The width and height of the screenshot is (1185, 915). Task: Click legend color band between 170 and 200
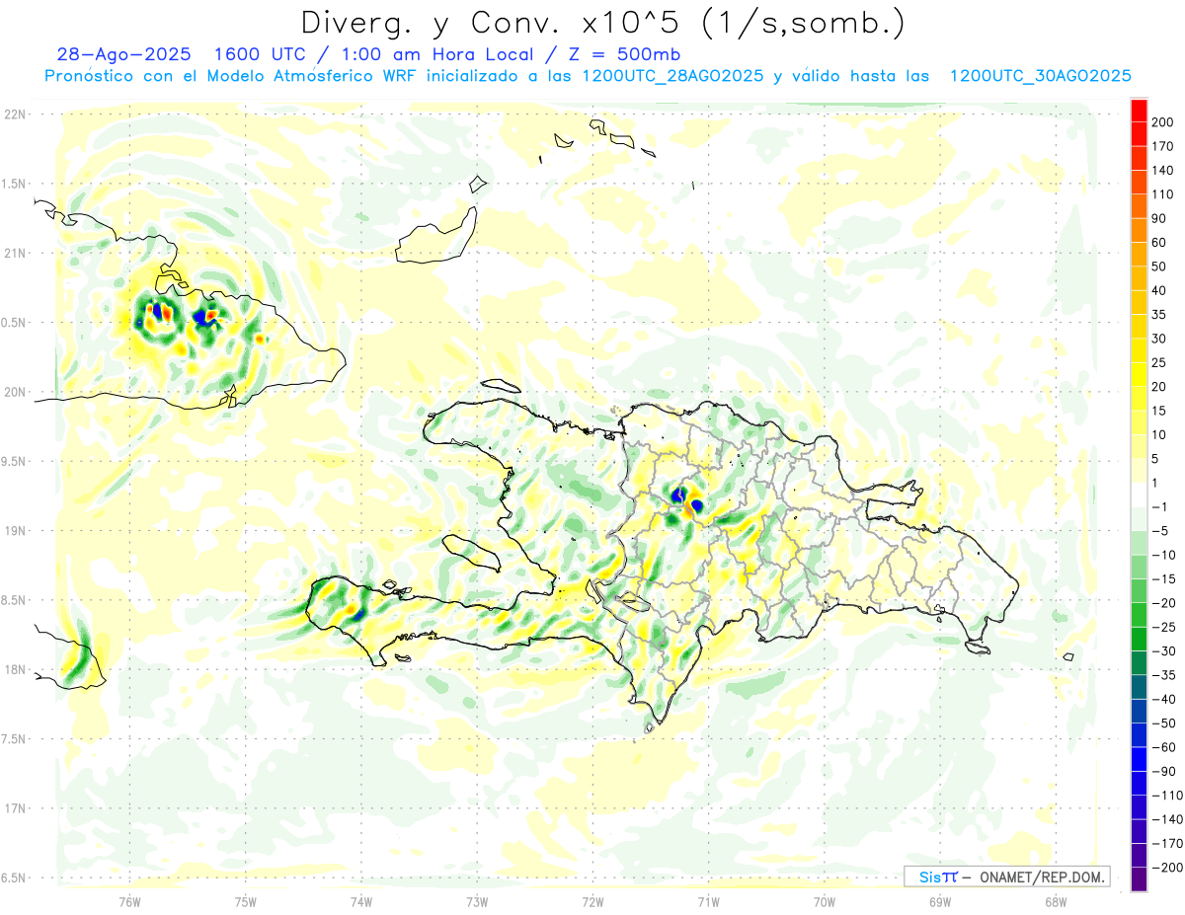coord(1140,134)
